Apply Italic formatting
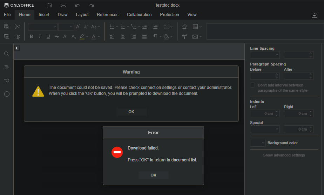 (40, 36)
